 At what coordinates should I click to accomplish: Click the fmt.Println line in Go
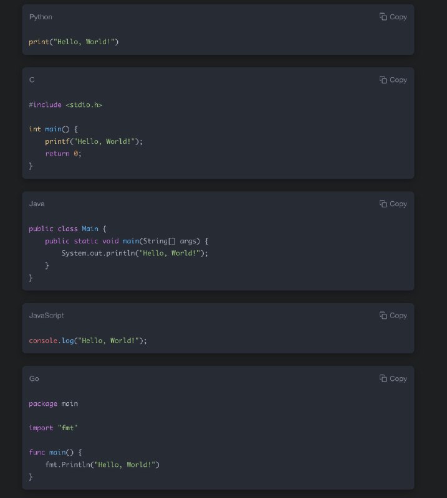pos(102,464)
